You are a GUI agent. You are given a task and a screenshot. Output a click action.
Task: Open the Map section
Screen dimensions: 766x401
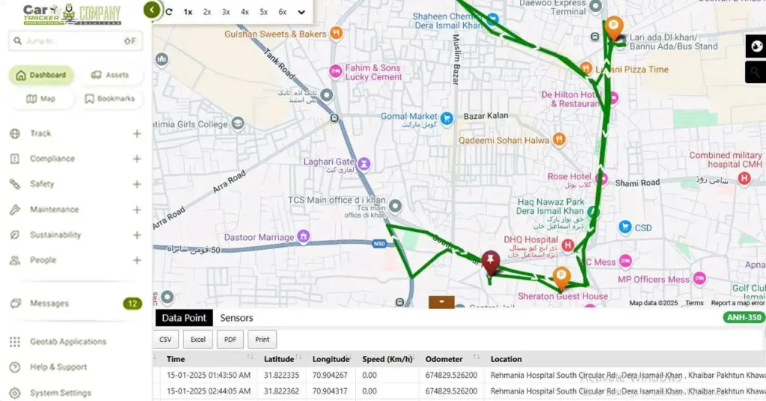[42, 99]
